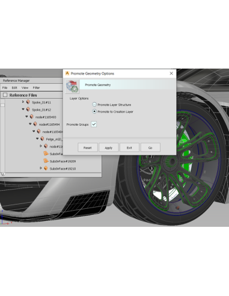Click the SubdivFace#19209 mesh icon
This screenshot has width=229, height=296.
[46, 161]
